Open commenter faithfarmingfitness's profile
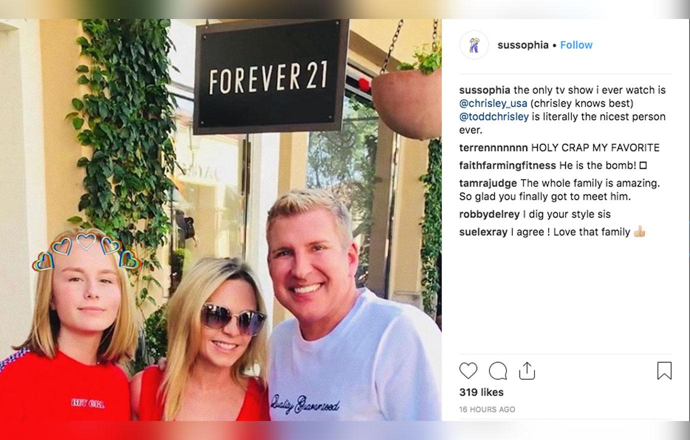The height and width of the screenshot is (440, 690). [507, 165]
